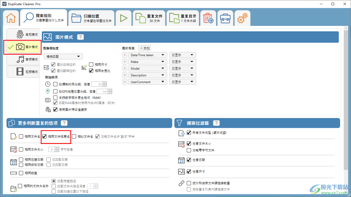Click the image icon in 图片模式 header
This screenshot has width=351, height=197.
(x=48, y=37)
